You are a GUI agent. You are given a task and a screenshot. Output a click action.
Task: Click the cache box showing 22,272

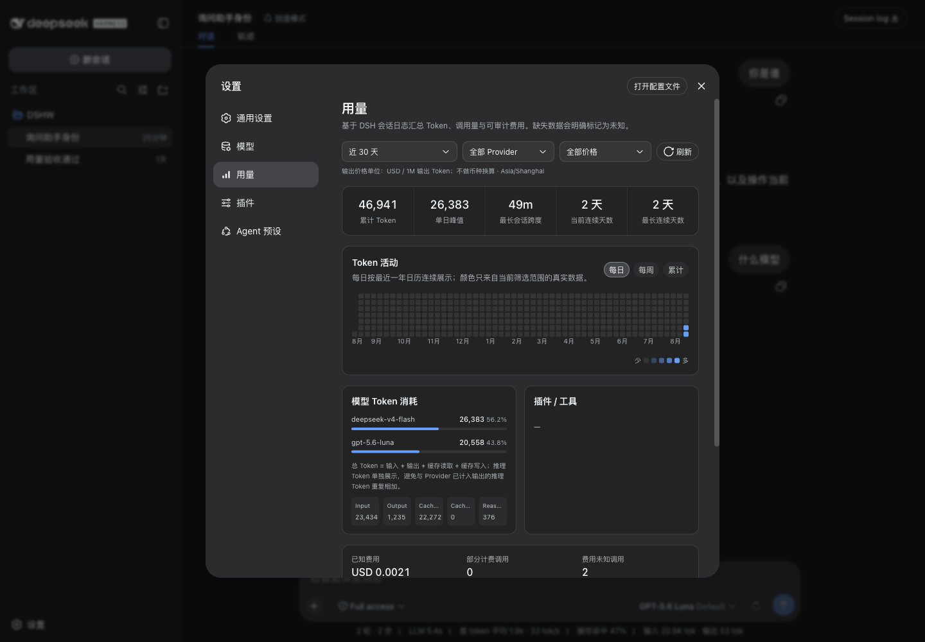[x=429, y=511]
